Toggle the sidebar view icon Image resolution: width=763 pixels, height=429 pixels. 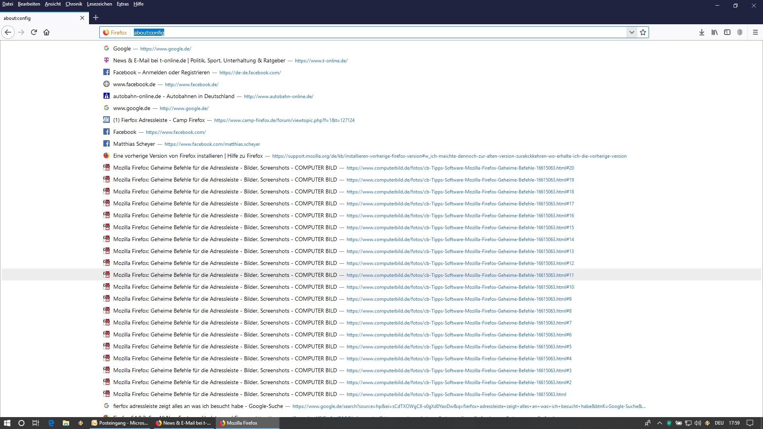coord(727,32)
